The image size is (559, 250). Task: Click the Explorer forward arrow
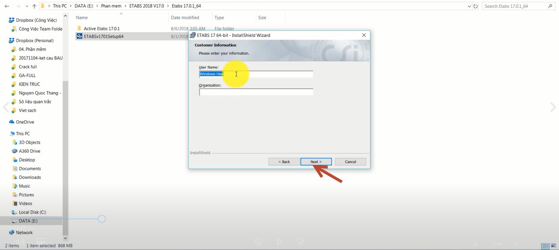pos(18,7)
